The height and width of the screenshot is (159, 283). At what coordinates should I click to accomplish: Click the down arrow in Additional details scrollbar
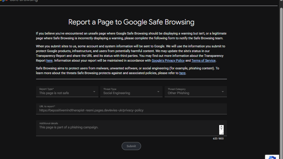click(x=221, y=129)
